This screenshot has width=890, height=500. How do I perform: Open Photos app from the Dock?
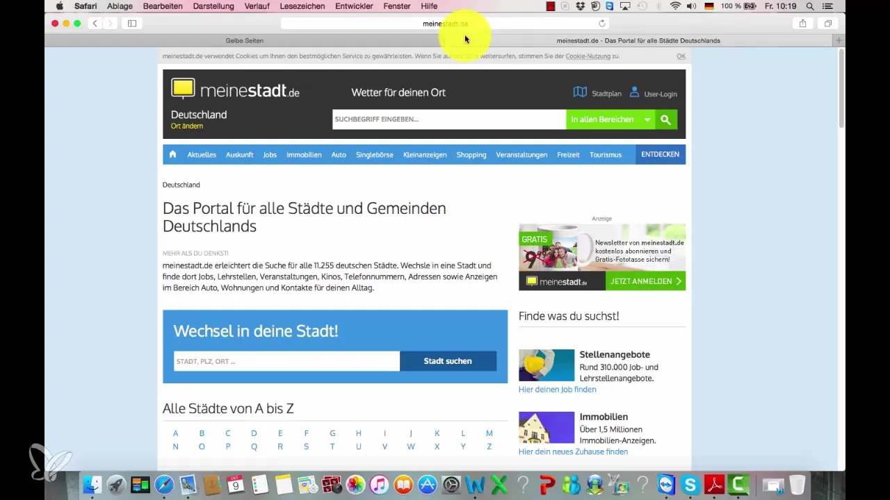tap(355, 484)
